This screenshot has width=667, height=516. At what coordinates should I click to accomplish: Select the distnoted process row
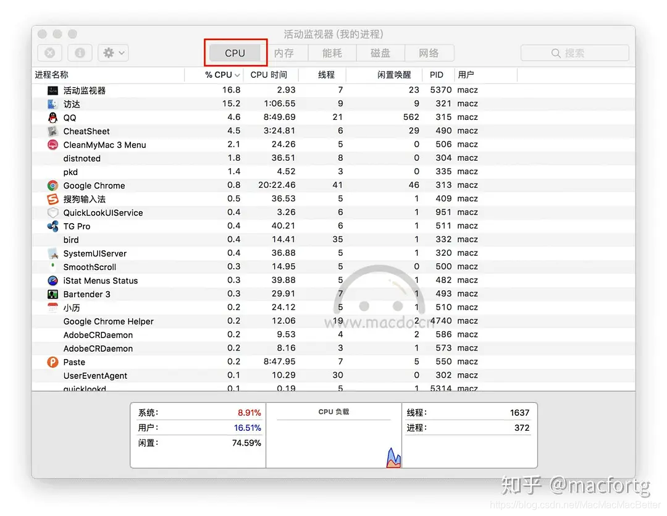click(333, 158)
